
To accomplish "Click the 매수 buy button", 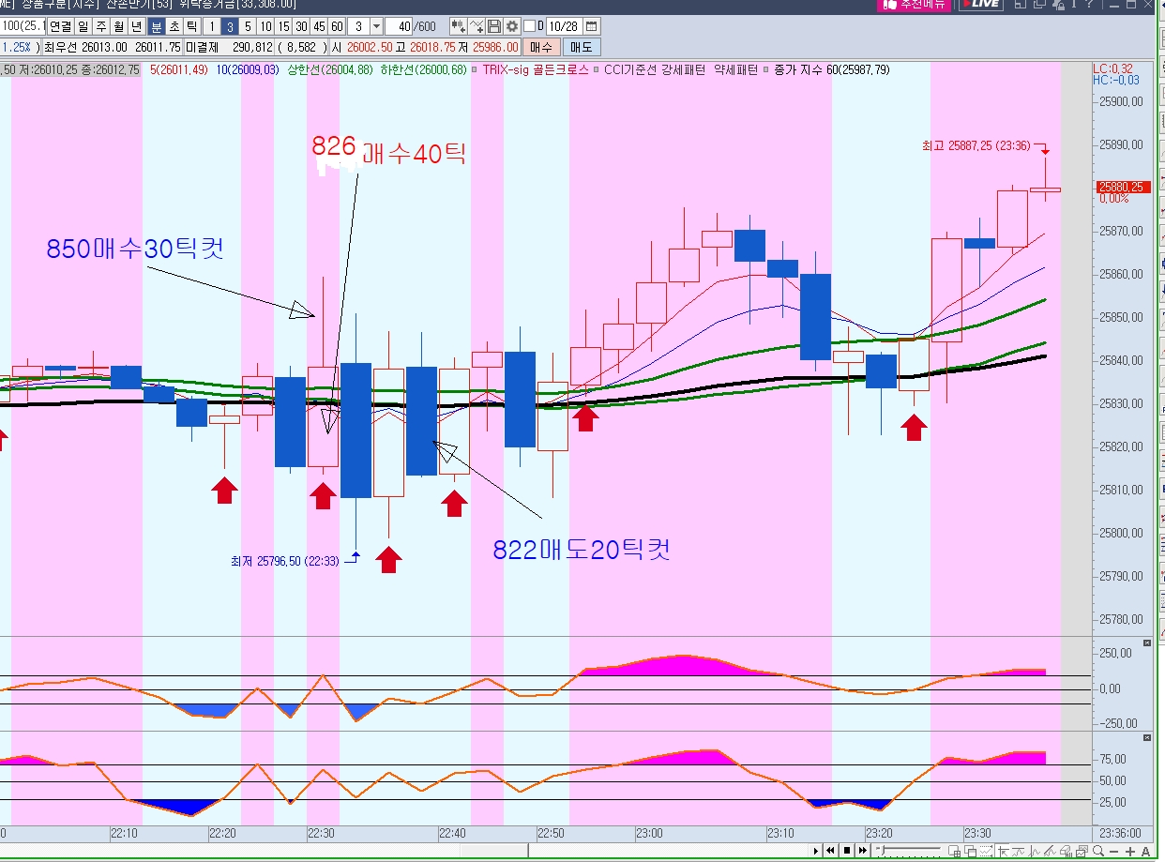I will coord(541,47).
